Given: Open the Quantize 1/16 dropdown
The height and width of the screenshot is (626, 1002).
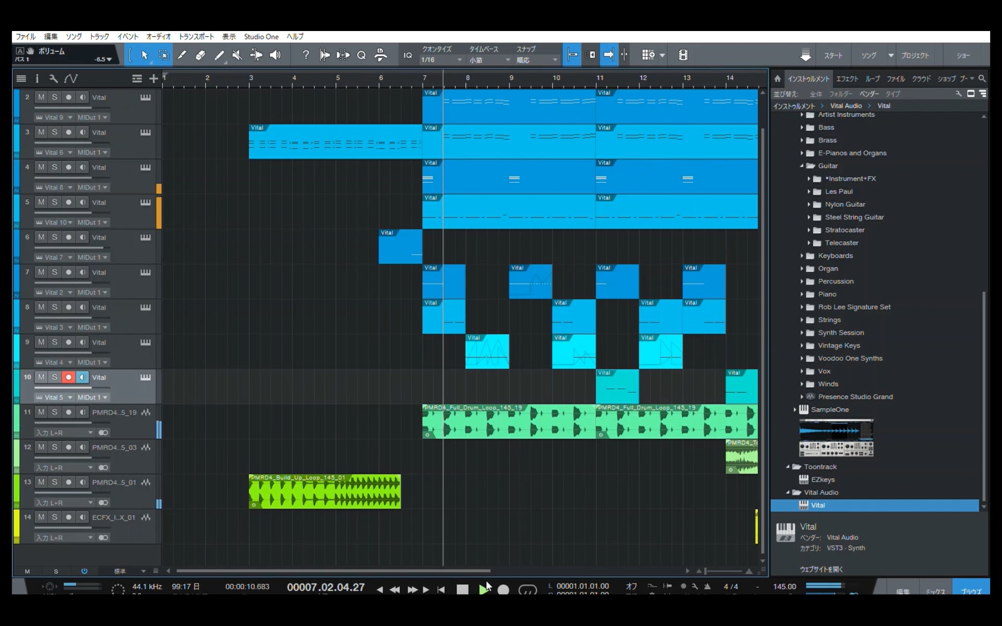Looking at the screenshot, I should [x=441, y=60].
